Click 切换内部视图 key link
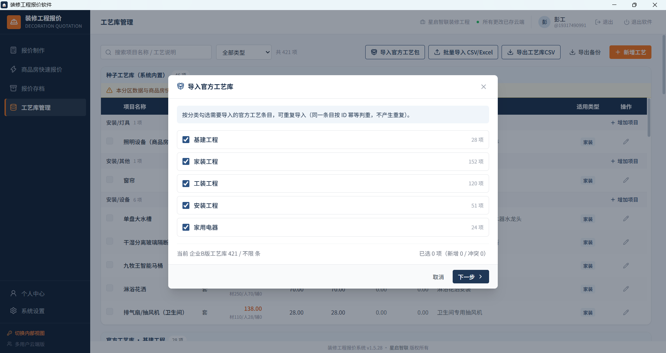Screen dimensions: 666x353 26,333
